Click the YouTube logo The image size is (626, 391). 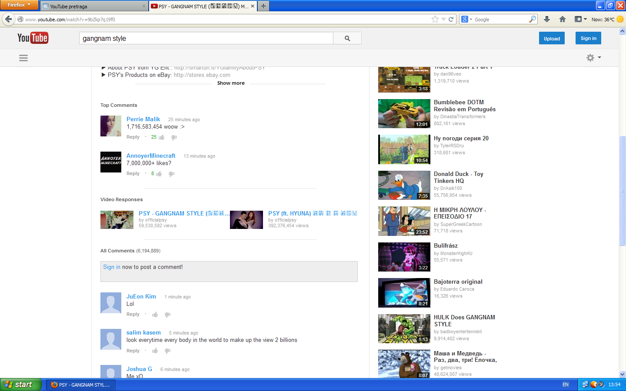point(33,38)
